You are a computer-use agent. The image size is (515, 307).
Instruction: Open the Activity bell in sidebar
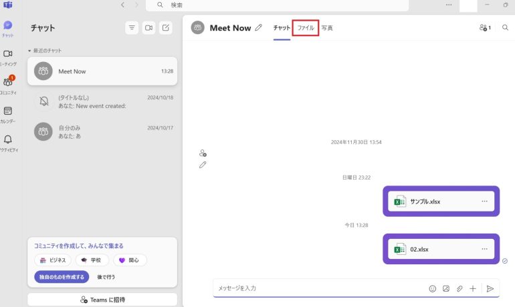coord(8,142)
